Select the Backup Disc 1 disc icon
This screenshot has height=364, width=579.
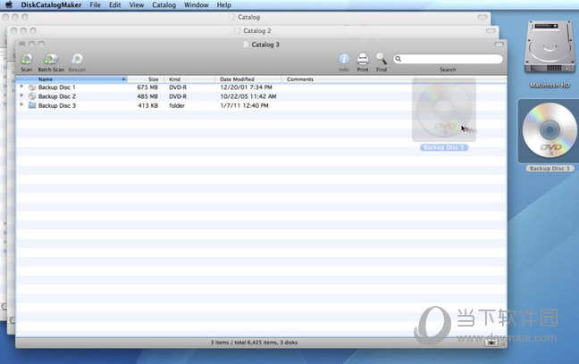pyautogui.click(x=32, y=87)
